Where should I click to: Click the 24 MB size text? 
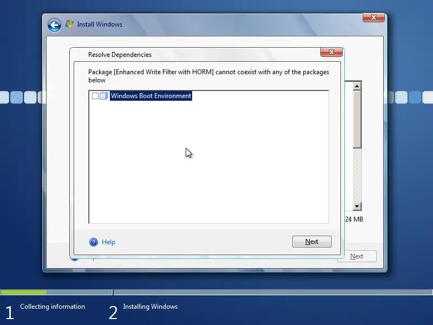coord(354,219)
